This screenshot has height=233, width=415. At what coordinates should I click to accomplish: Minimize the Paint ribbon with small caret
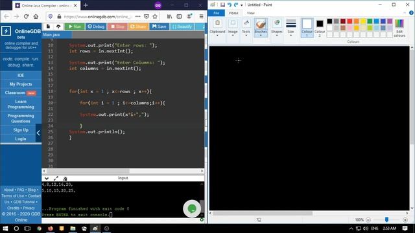click(405, 13)
